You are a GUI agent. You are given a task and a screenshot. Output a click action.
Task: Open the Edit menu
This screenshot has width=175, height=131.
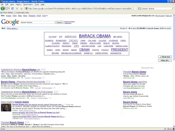pyautogui.click(x=7, y=5)
